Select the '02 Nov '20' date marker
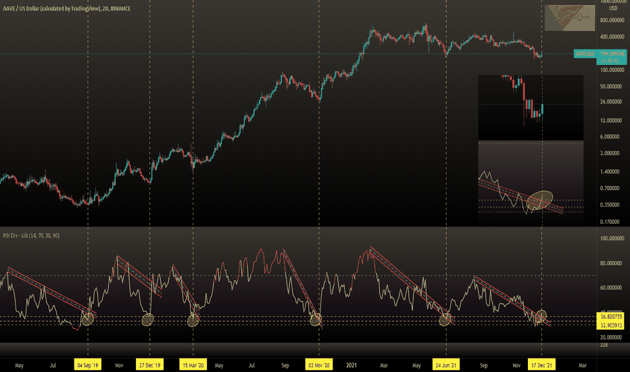 pyautogui.click(x=318, y=365)
